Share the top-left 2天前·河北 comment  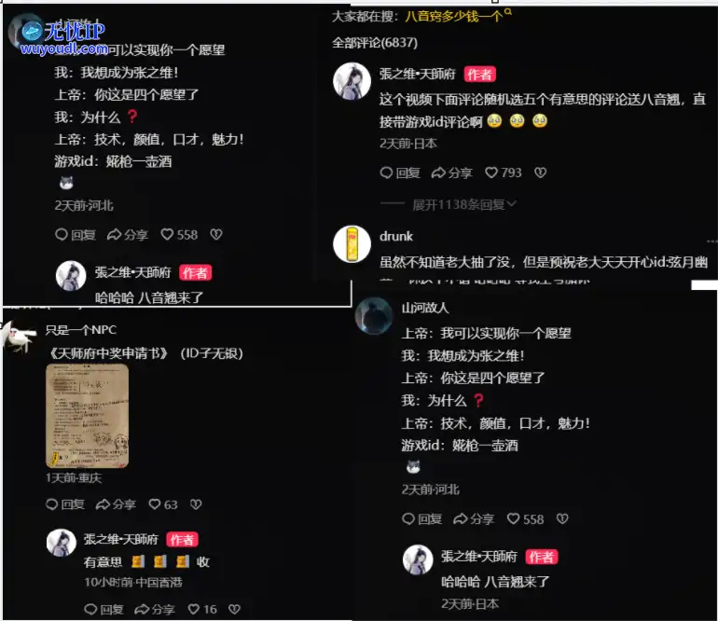128,235
